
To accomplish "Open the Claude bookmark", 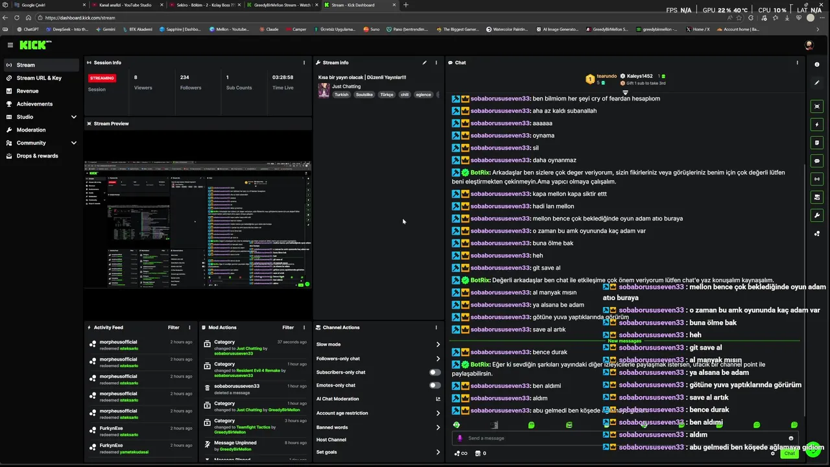I will point(269,29).
